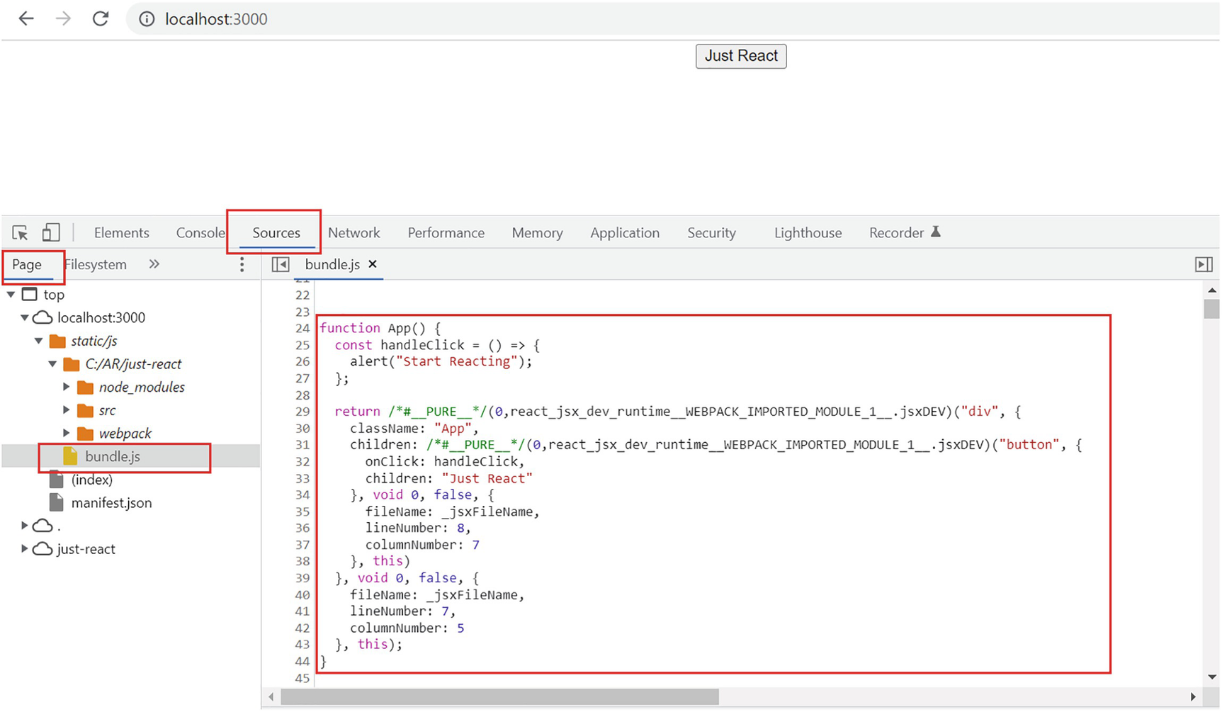1222x712 pixels.
Task: Expand the src folder arrow
Action: pyautogui.click(x=67, y=410)
